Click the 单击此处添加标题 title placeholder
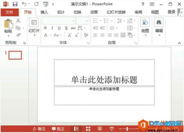This screenshot has width=184, height=133. click(104, 72)
